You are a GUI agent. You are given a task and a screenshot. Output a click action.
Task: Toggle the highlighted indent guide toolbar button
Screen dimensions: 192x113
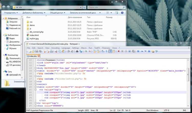pos(110,51)
